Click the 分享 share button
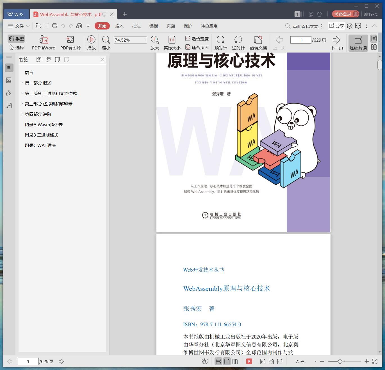This screenshot has width=385, height=370. coord(336,26)
